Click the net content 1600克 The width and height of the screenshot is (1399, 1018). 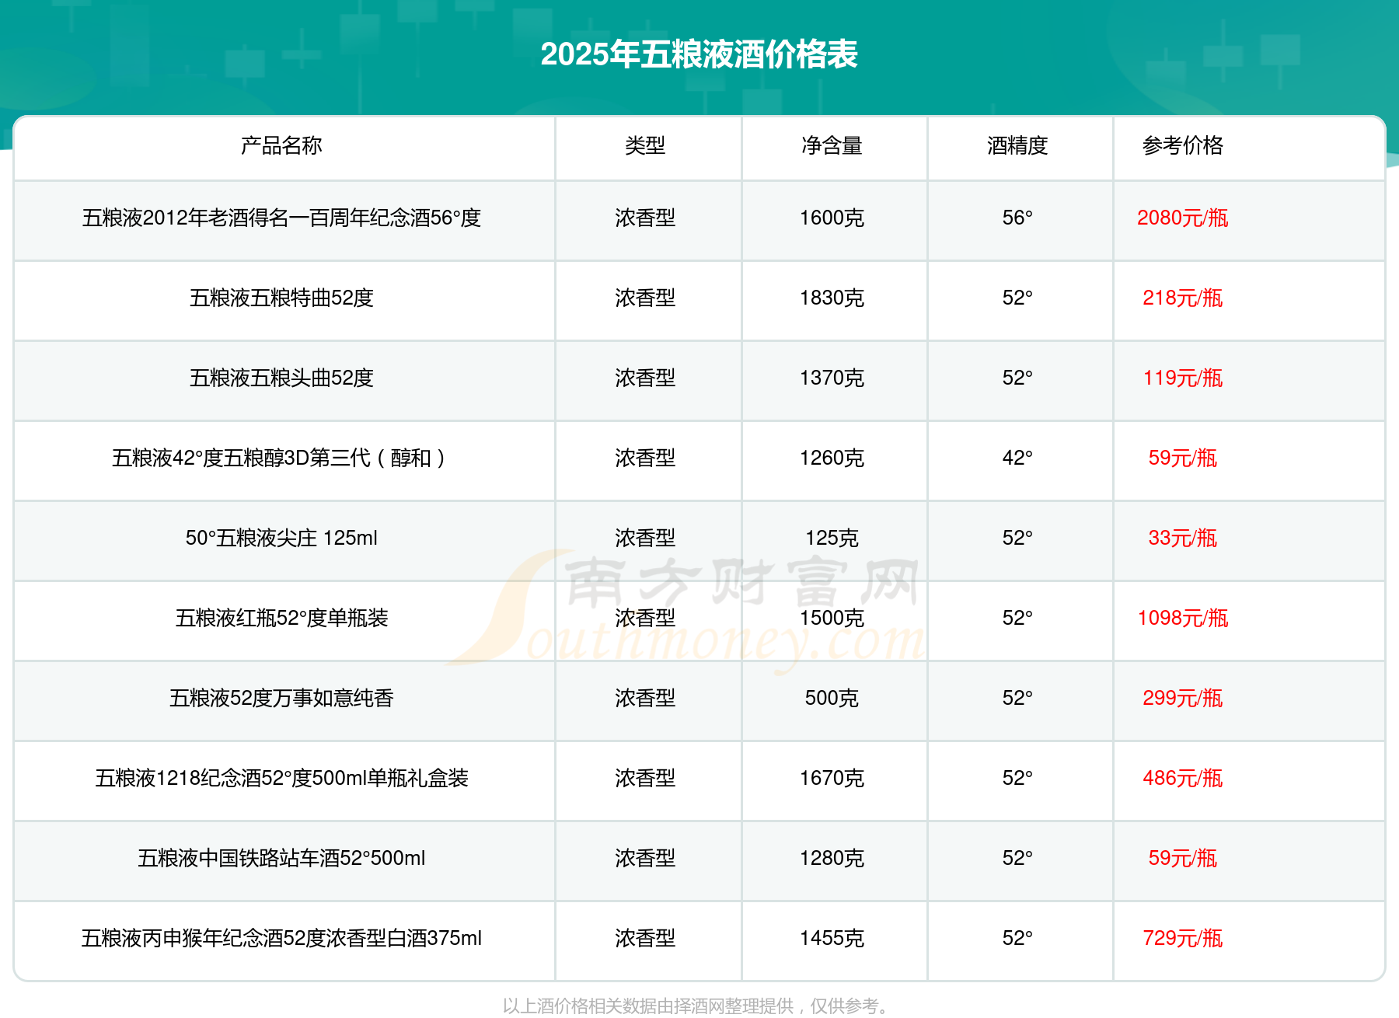[832, 218]
